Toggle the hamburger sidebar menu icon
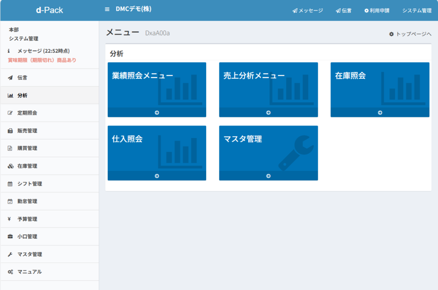This screenshot has width=438, height=290. [x=107, y=9]
